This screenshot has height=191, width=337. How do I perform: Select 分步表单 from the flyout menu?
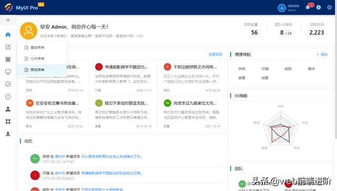pyautogui.click(x=42, y=58)
